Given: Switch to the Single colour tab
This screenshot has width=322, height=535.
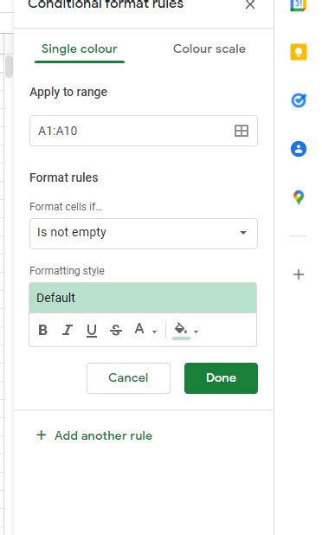Looking at the screenshot, I should [80, 49].
